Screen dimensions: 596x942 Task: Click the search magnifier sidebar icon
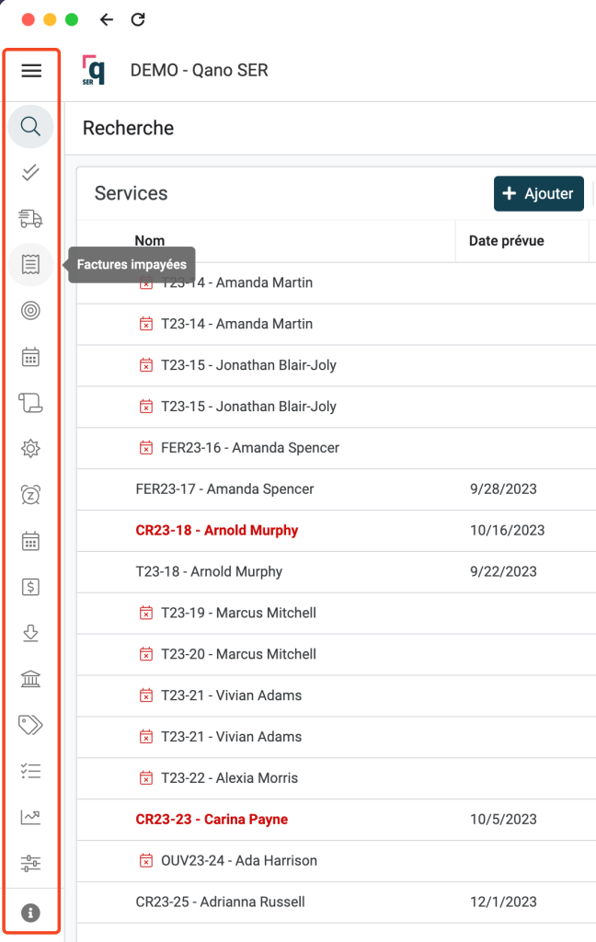click(x=30, y=127)
